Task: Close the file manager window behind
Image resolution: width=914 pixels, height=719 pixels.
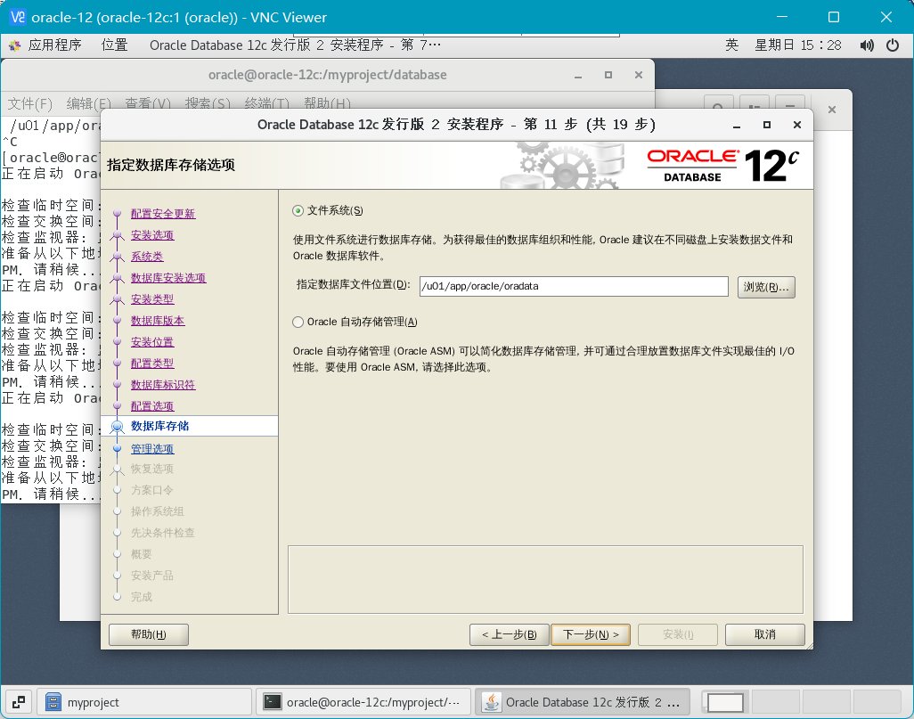Action: click(x=832, y=110)
